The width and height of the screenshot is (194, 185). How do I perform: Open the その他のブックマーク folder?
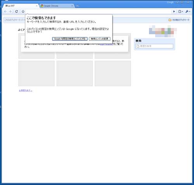point(179,20)
